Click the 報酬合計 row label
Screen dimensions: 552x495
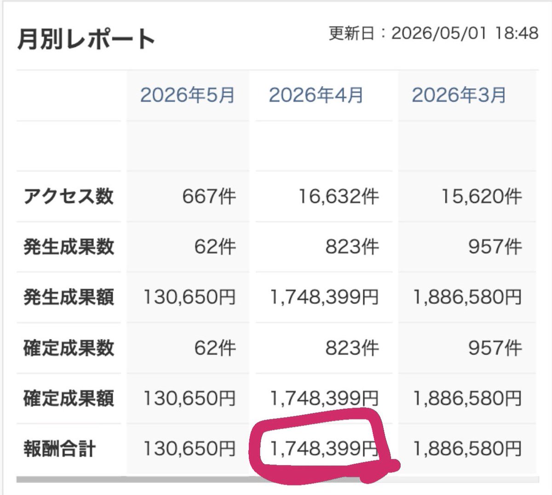59,449
